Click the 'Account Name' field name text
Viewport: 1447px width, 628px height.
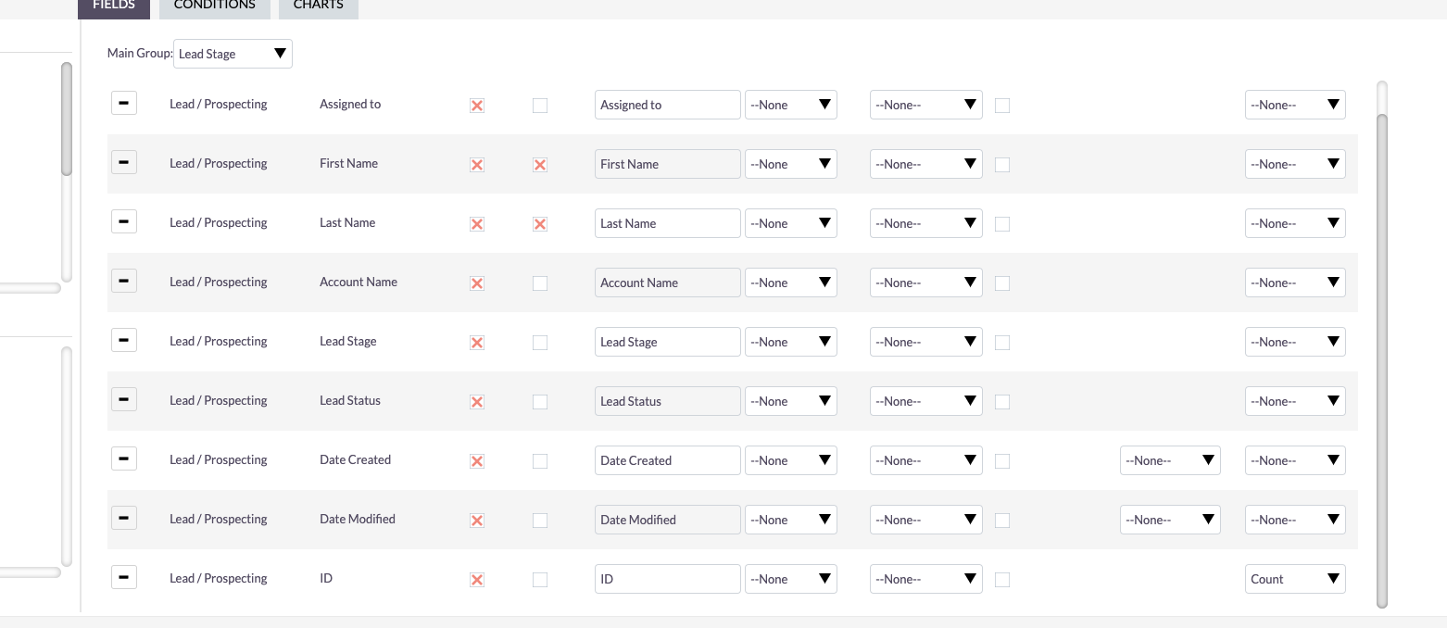point(359,282)
